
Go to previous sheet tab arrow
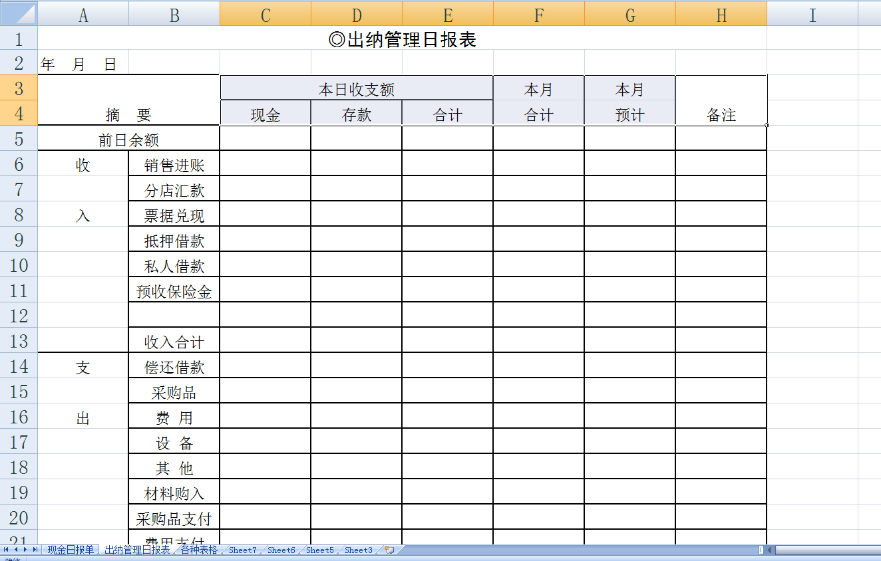[16, 550]
